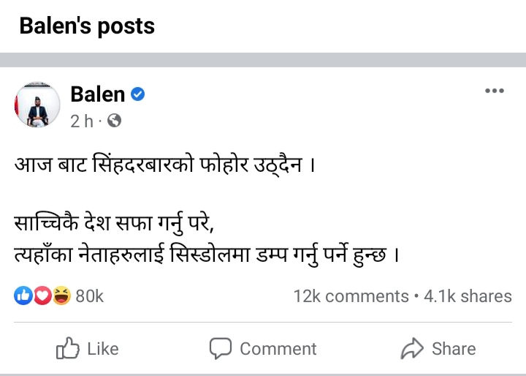This screenshot has width=526, height=376.
Task: Toggle the Like text label
Action: 103,349
